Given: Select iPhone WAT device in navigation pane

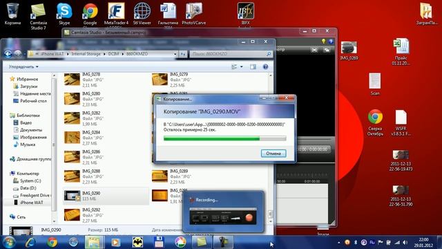Looking at the screenshot, I should [x=32, y=203].
